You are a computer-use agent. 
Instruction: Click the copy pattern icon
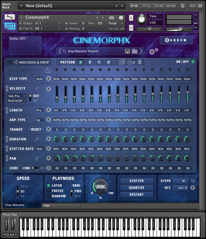[122, 62]
